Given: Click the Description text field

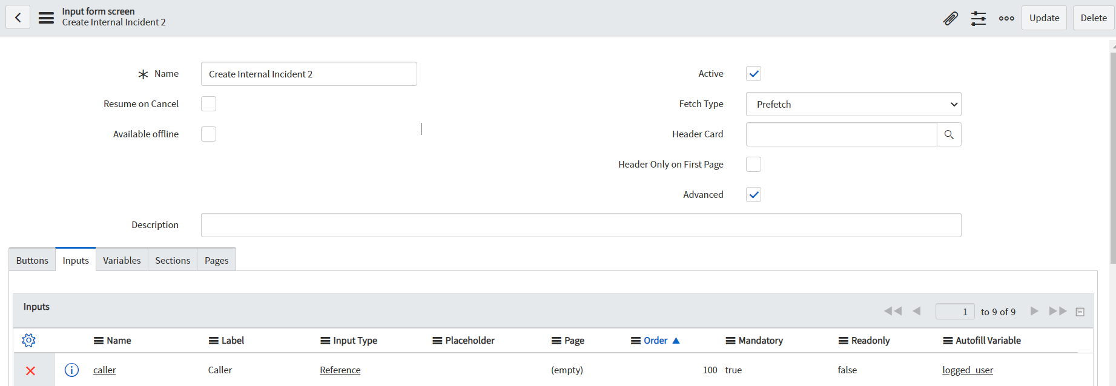Looking at the screenshot, I should 581,225.
